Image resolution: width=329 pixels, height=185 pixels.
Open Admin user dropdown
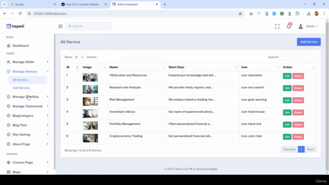coord(312,26)
